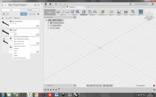Image resolution: width=156 pixels, height=97 pixels.
Task: Click the Extrude tool in CREATE
Action: tap(73, 12)
